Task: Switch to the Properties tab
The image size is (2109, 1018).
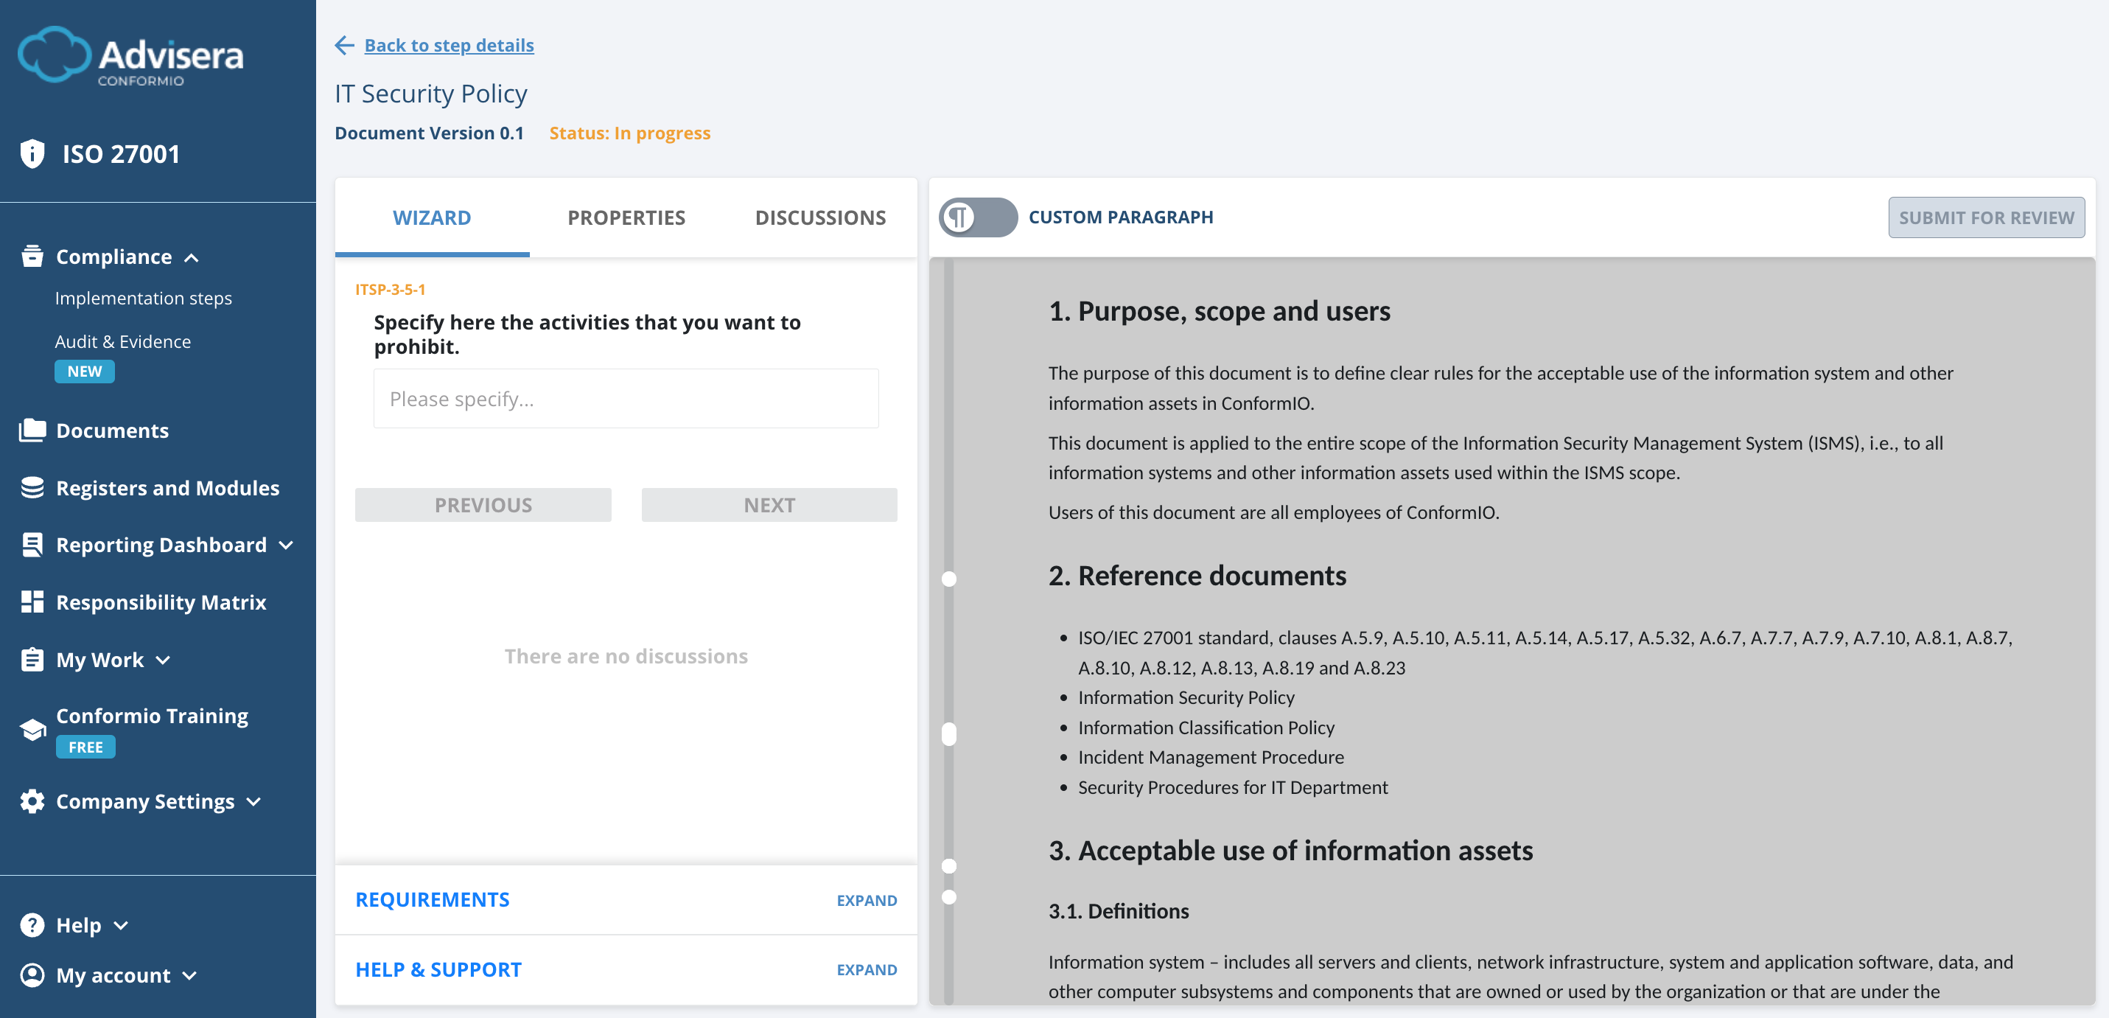Action: coord(626,217)
